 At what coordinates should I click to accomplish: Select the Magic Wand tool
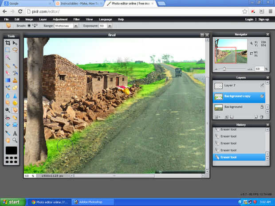(8, 57)
